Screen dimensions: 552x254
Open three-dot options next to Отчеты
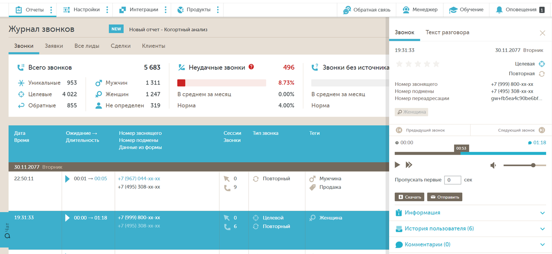point(51,10)
